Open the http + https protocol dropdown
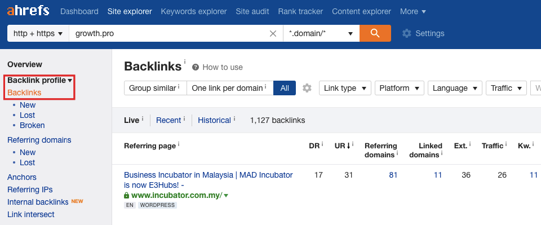The height and width of the screenshot is (225, 541). coord(38,33)
